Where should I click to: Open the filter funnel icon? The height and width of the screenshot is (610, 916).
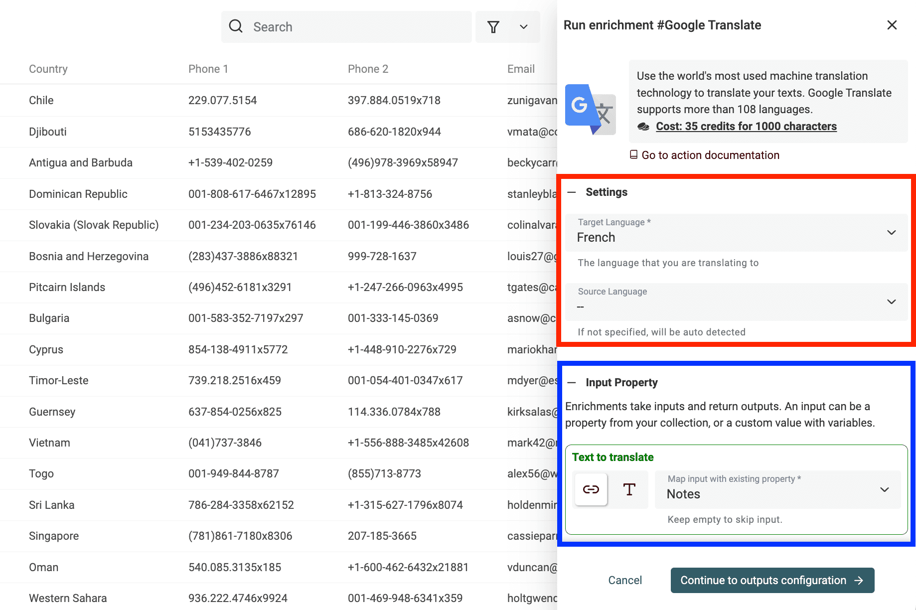[493, 27]
